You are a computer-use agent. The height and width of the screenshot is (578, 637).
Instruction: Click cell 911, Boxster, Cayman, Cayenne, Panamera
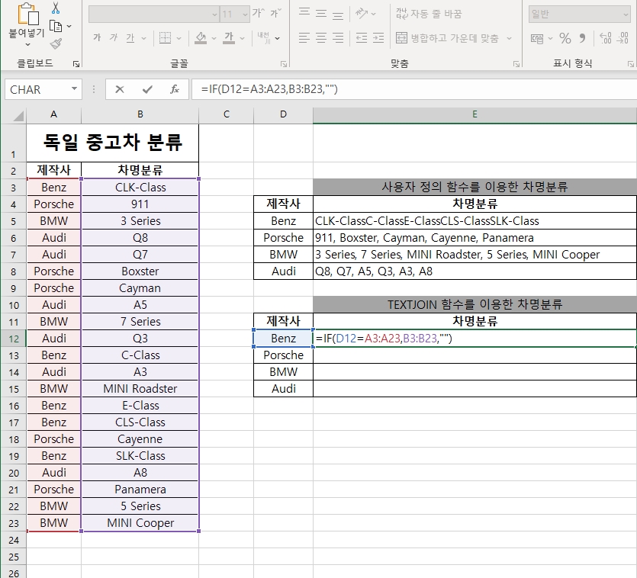(475, 238)
